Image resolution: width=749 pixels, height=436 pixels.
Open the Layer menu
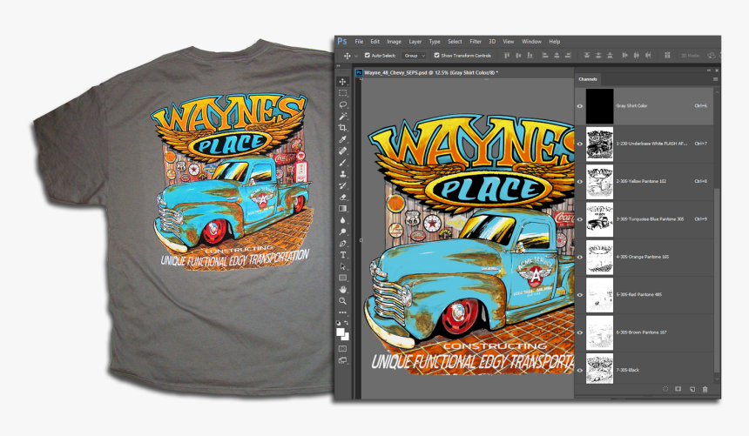coord(415,42)
